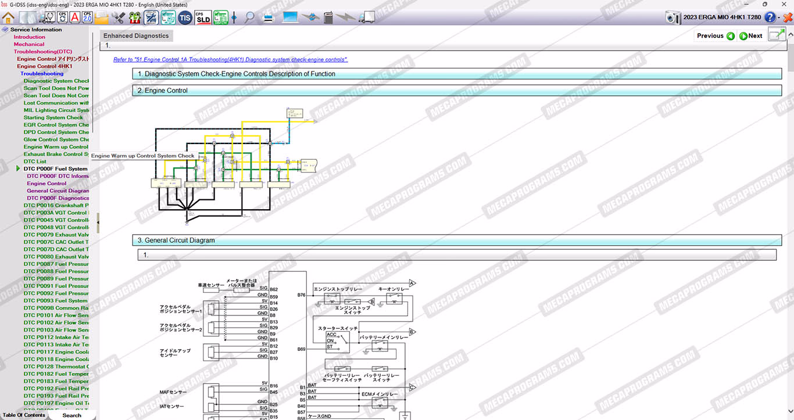Open DTC P003A VGT Control tree item
The image size is (794, 420).
click(x=56, y=213)
